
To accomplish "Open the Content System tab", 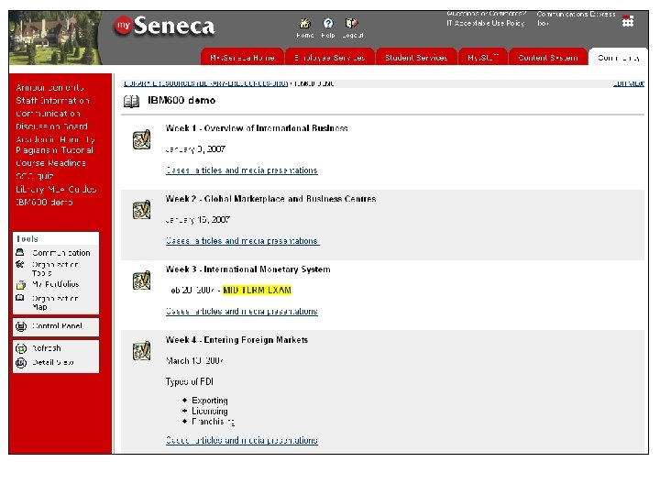I will tap(548, 57).
